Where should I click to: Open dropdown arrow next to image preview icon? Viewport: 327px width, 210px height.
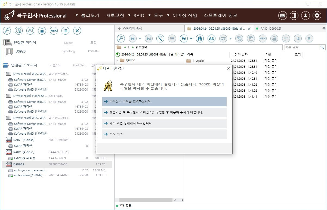click(230, 39)
